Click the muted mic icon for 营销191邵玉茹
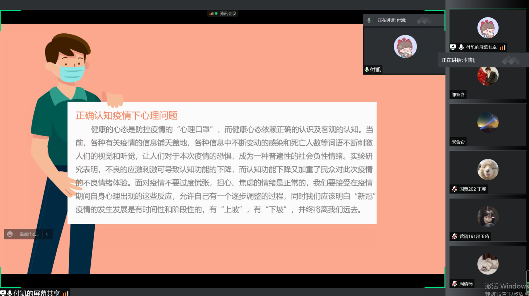 454,236
